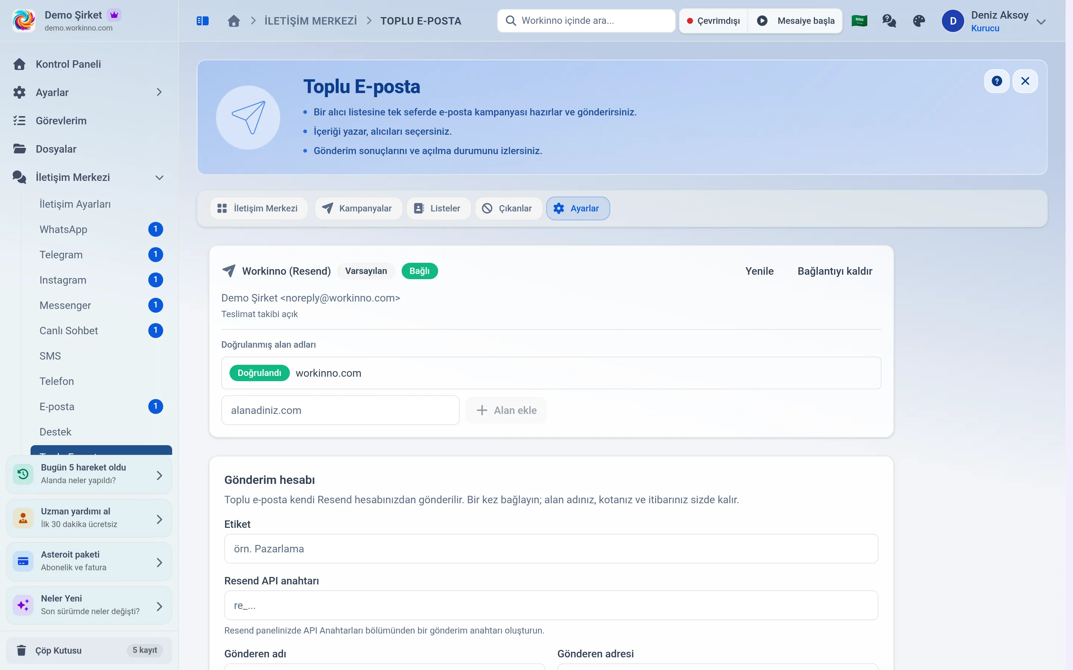1073x670 pixels.
Task: Focus the Resend API anahtarı field
Action: pyautogui.click(x=551, y=605)
